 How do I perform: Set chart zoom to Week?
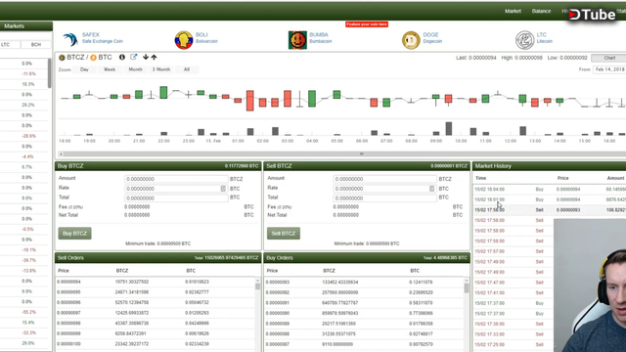[x=110, y=69]
